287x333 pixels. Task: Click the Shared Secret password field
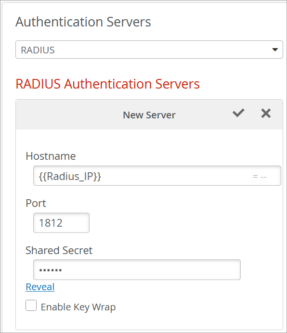pos(137,269)
